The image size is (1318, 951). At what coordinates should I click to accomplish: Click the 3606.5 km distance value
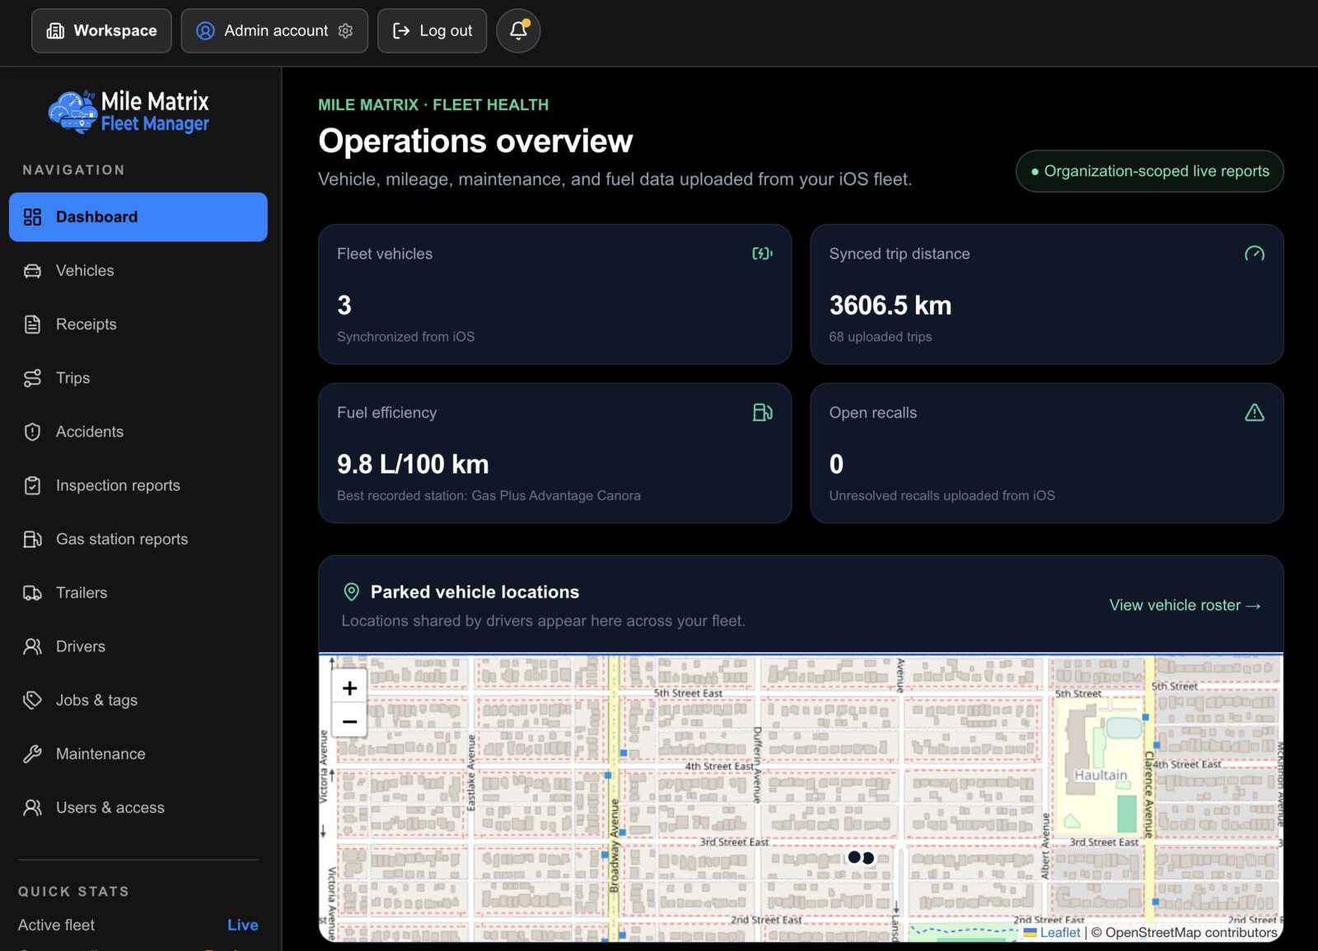(x=890, y=305)
